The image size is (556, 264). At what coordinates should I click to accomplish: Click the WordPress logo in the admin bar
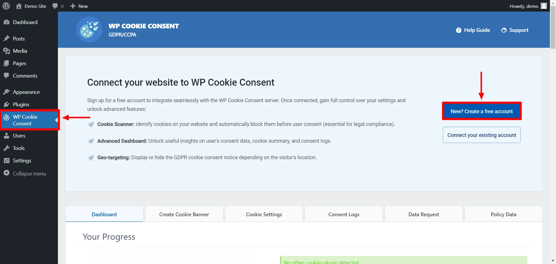tap(6, 6)
